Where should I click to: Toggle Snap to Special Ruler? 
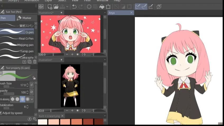(x=144, y=7)
